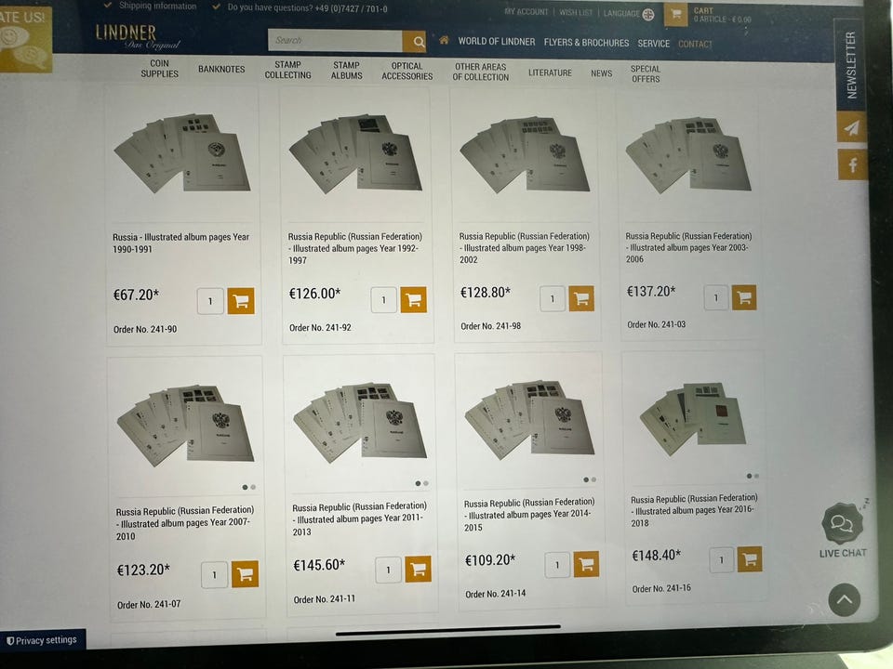Open the newsletter paper plane icon

851,128
